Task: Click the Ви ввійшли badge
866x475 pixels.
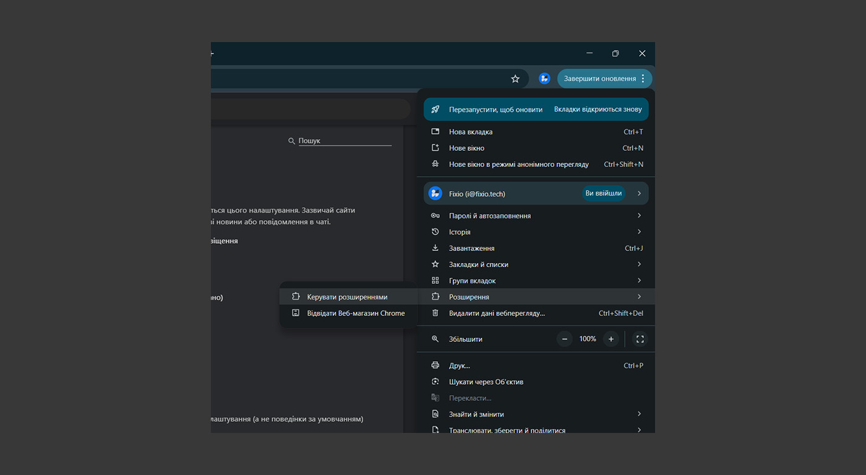Action: (x=604, y=193)
